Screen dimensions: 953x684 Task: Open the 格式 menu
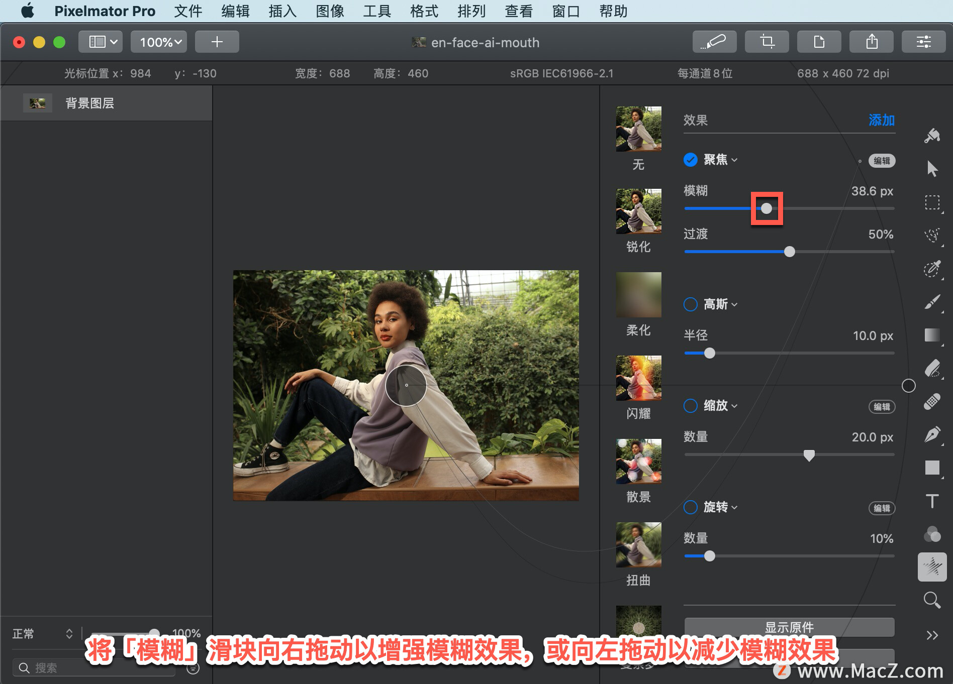pyautogui.click(x=424, y=11)
